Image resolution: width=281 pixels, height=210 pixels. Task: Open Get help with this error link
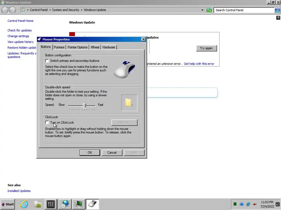(x=199, y=64)
